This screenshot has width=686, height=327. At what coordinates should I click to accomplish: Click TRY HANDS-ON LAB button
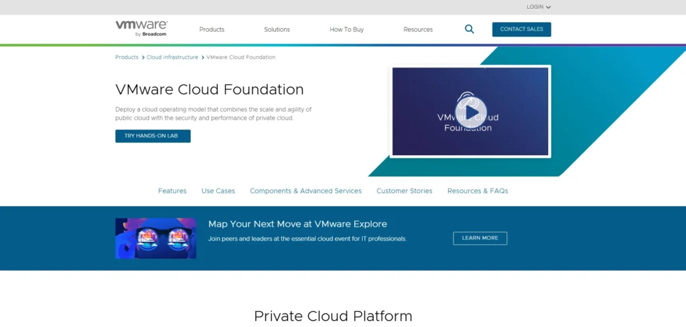tap(153, 136)
